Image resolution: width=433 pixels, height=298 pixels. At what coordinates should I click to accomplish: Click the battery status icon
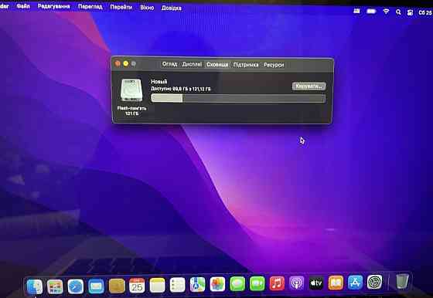pos(371,12)
